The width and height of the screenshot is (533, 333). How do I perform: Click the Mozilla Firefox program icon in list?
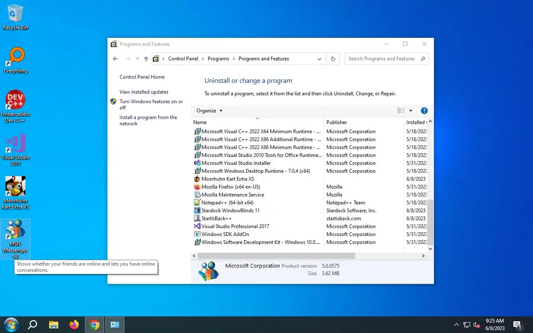click(x=197, y=187)
